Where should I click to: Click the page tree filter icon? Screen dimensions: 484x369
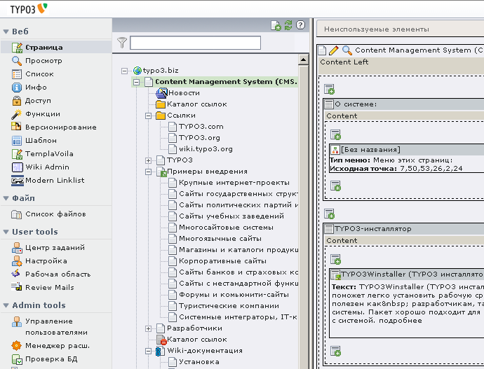pyautogui.click(x=122, y=43)
